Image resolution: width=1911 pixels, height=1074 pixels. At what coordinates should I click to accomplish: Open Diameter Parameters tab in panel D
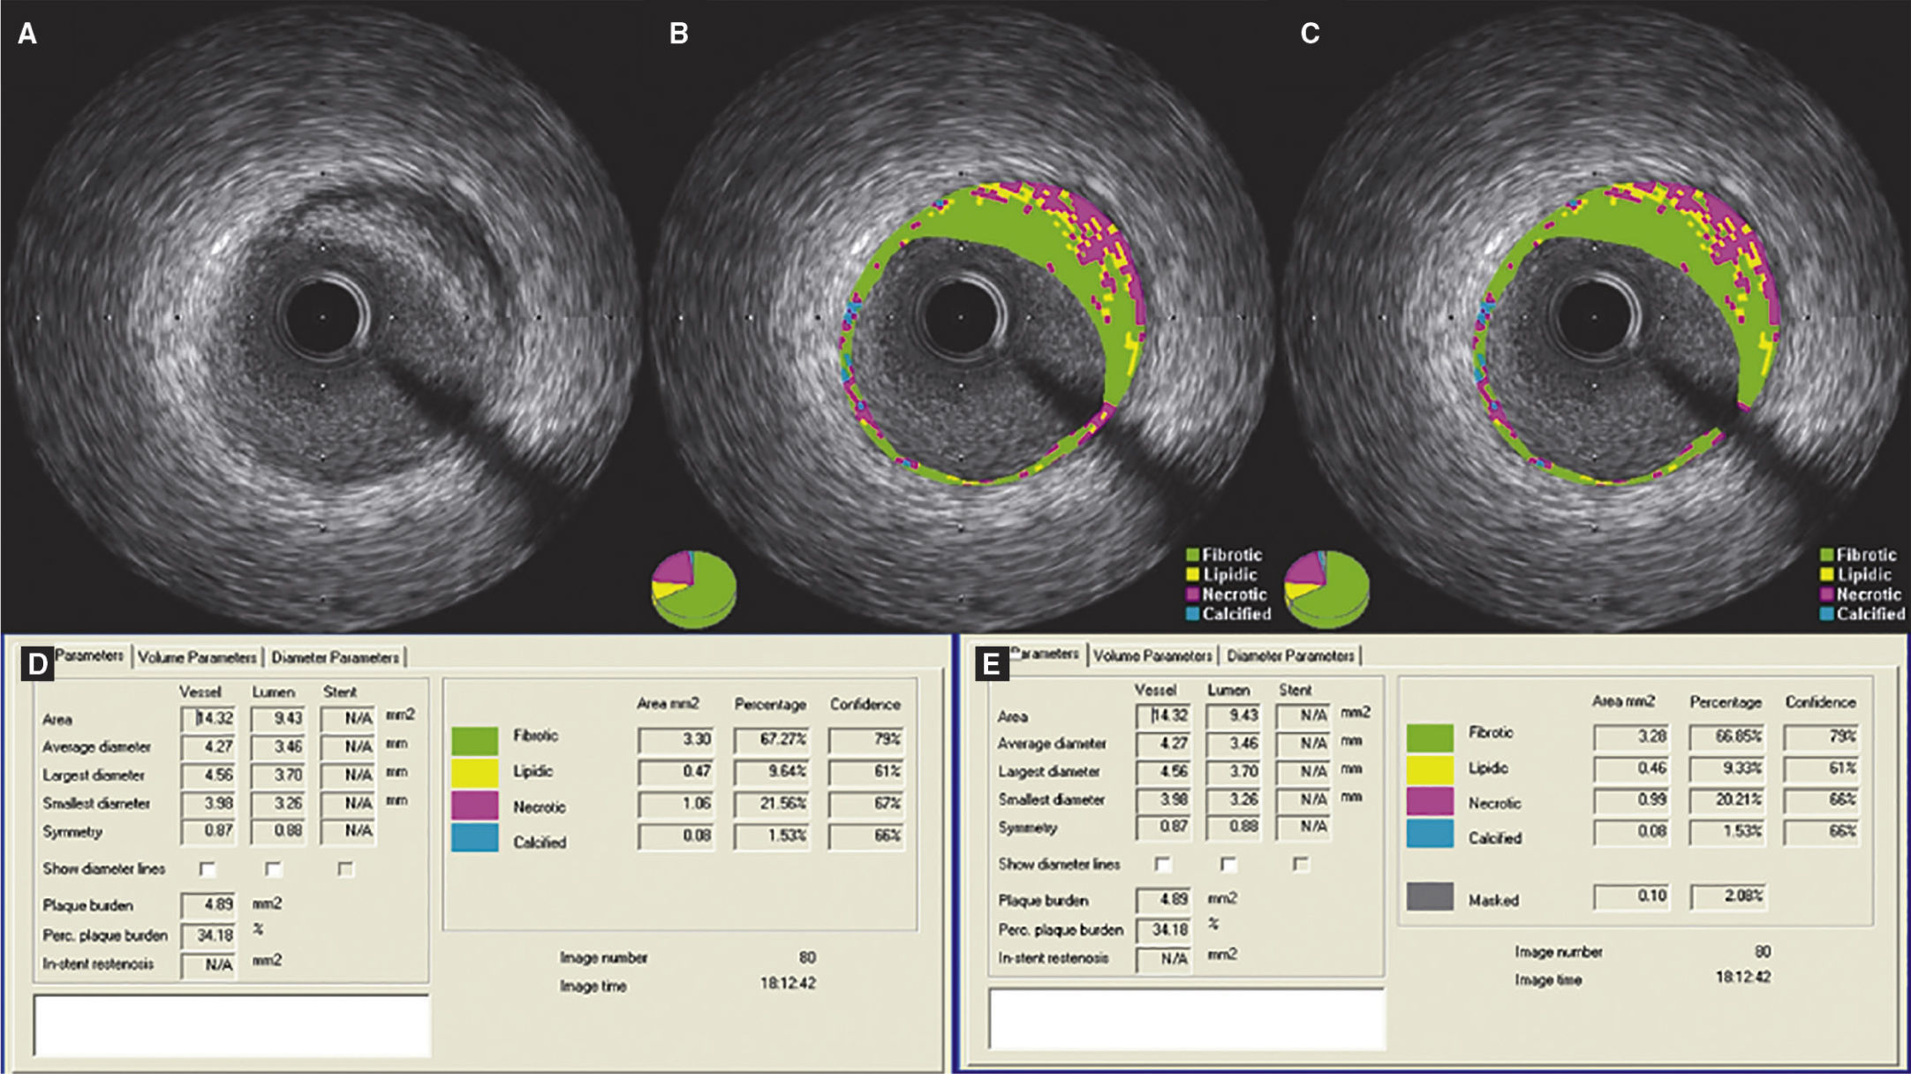[335, 658]
